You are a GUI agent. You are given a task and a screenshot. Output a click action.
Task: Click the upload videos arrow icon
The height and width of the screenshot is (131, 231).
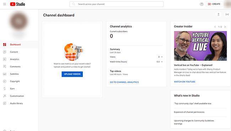(x=219, y=15)
